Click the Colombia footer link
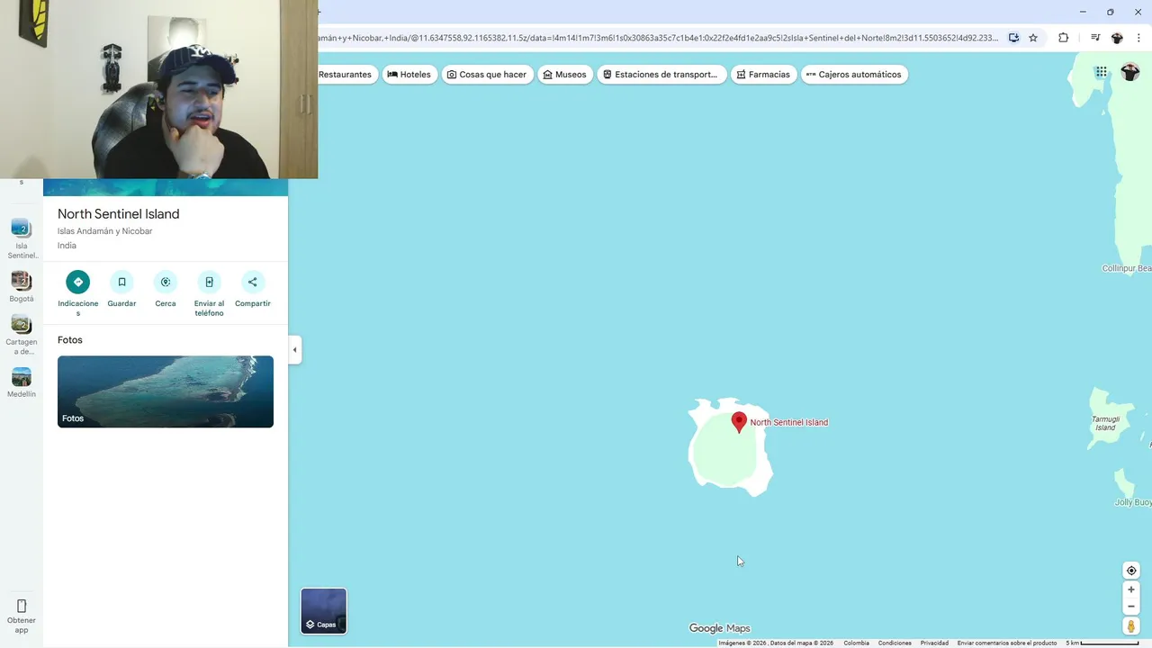 [x=856, y=643]
